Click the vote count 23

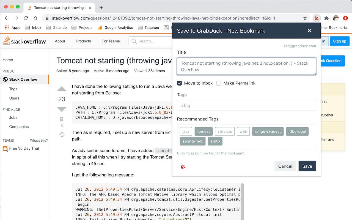tap(62, 99)
